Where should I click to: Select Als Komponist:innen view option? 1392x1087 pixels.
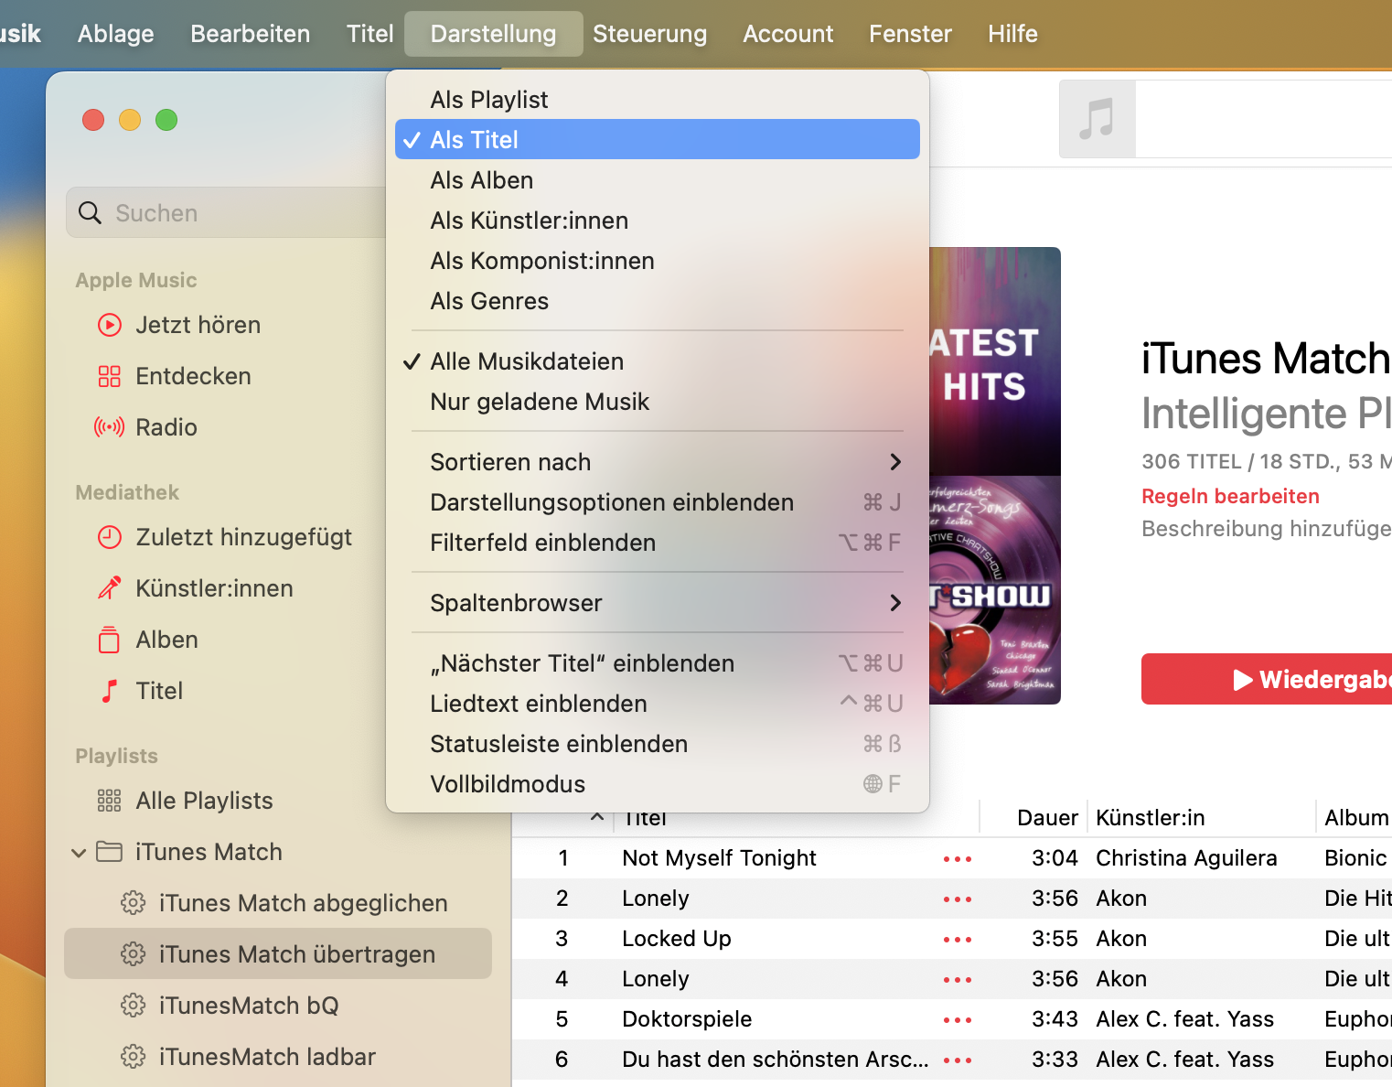(x=658, y=261)
